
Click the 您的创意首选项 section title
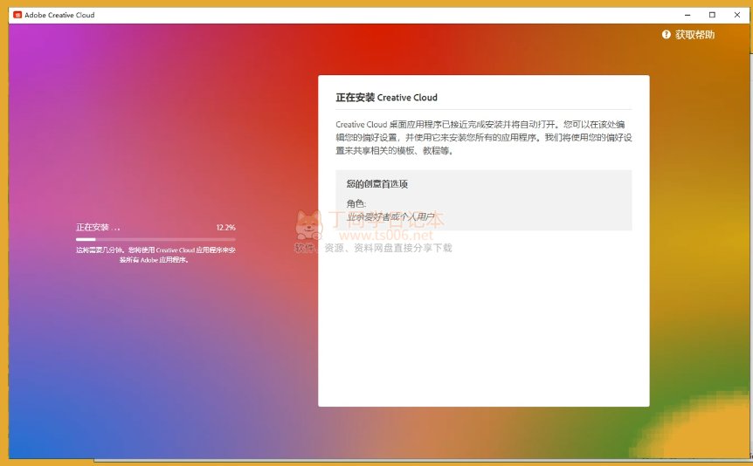(377, 184)
